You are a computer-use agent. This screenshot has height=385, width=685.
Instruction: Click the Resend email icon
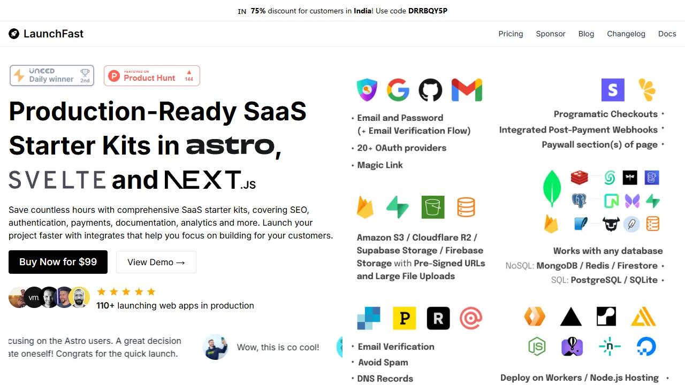click(438, 318)
